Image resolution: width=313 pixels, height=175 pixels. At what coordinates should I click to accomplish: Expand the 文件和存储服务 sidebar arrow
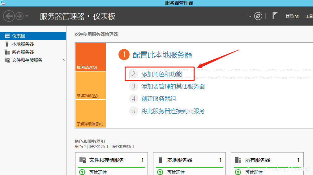tap(63, 60)
